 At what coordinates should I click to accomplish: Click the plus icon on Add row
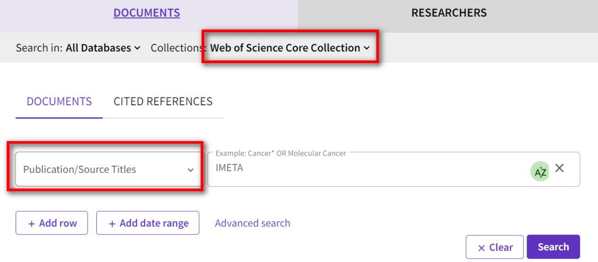32,223
